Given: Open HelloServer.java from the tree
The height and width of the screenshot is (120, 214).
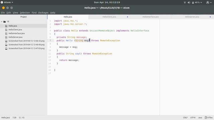Looking at the screenshot, I should point(15,37).
